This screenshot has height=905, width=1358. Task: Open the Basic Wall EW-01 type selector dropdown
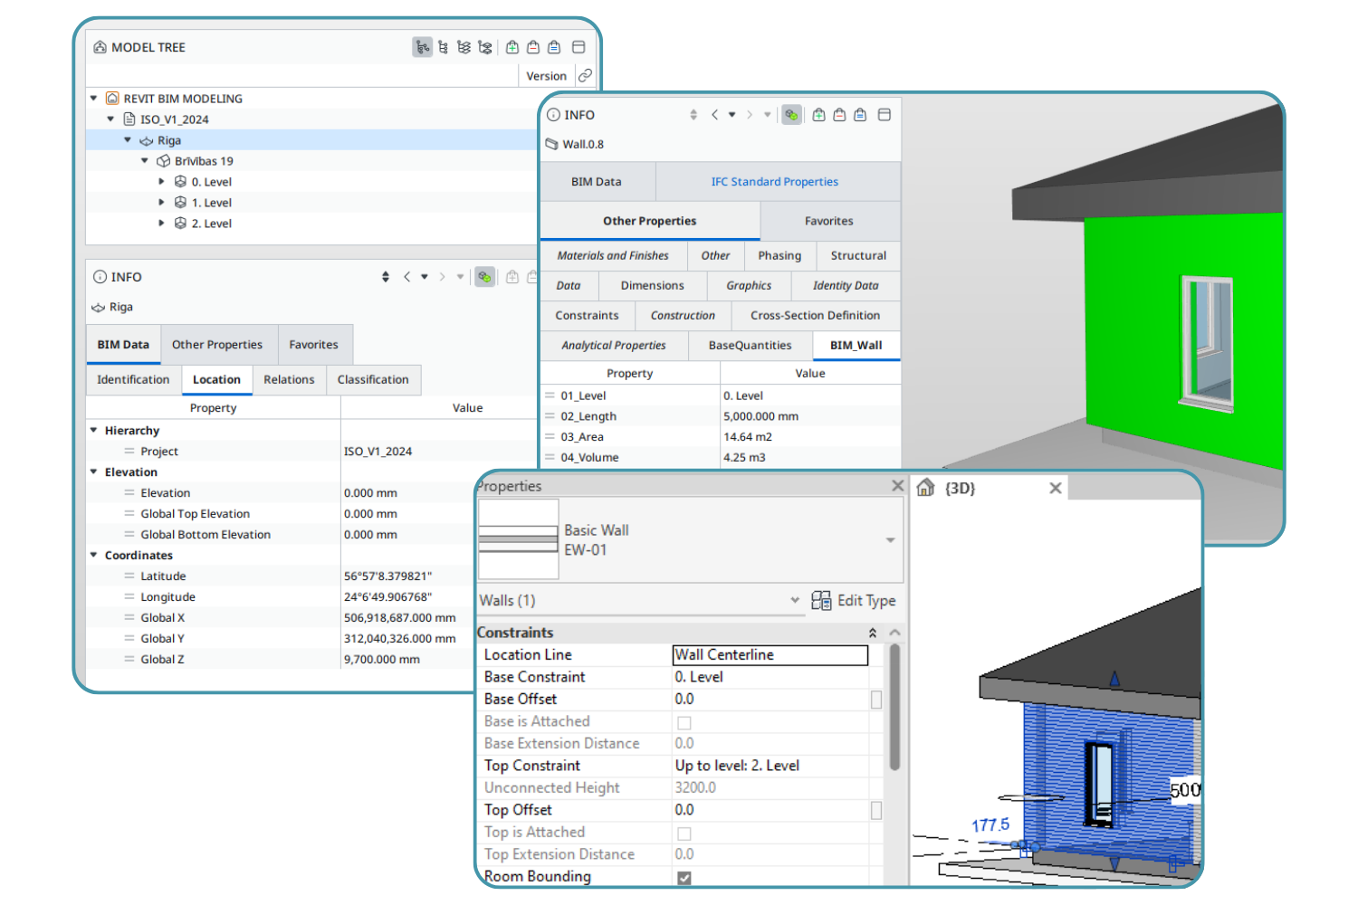(x=890, y=540)
